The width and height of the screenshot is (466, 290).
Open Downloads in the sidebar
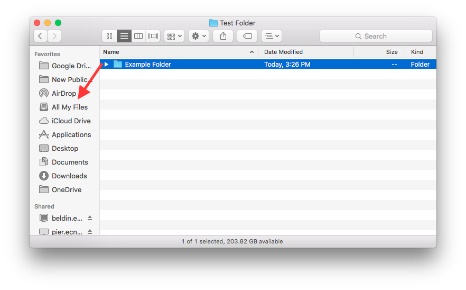(x=69, y=176)
